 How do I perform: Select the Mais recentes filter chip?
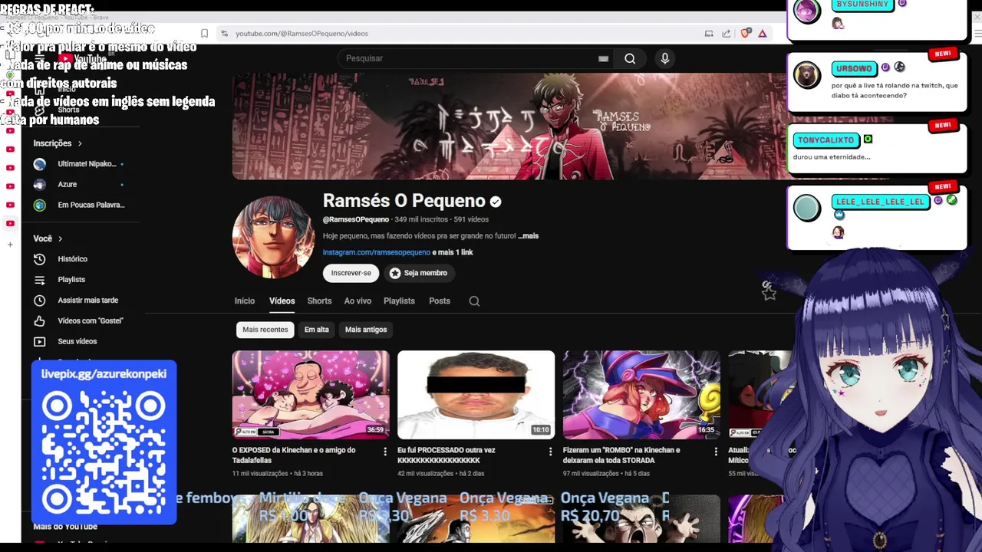tap(265, 330)
